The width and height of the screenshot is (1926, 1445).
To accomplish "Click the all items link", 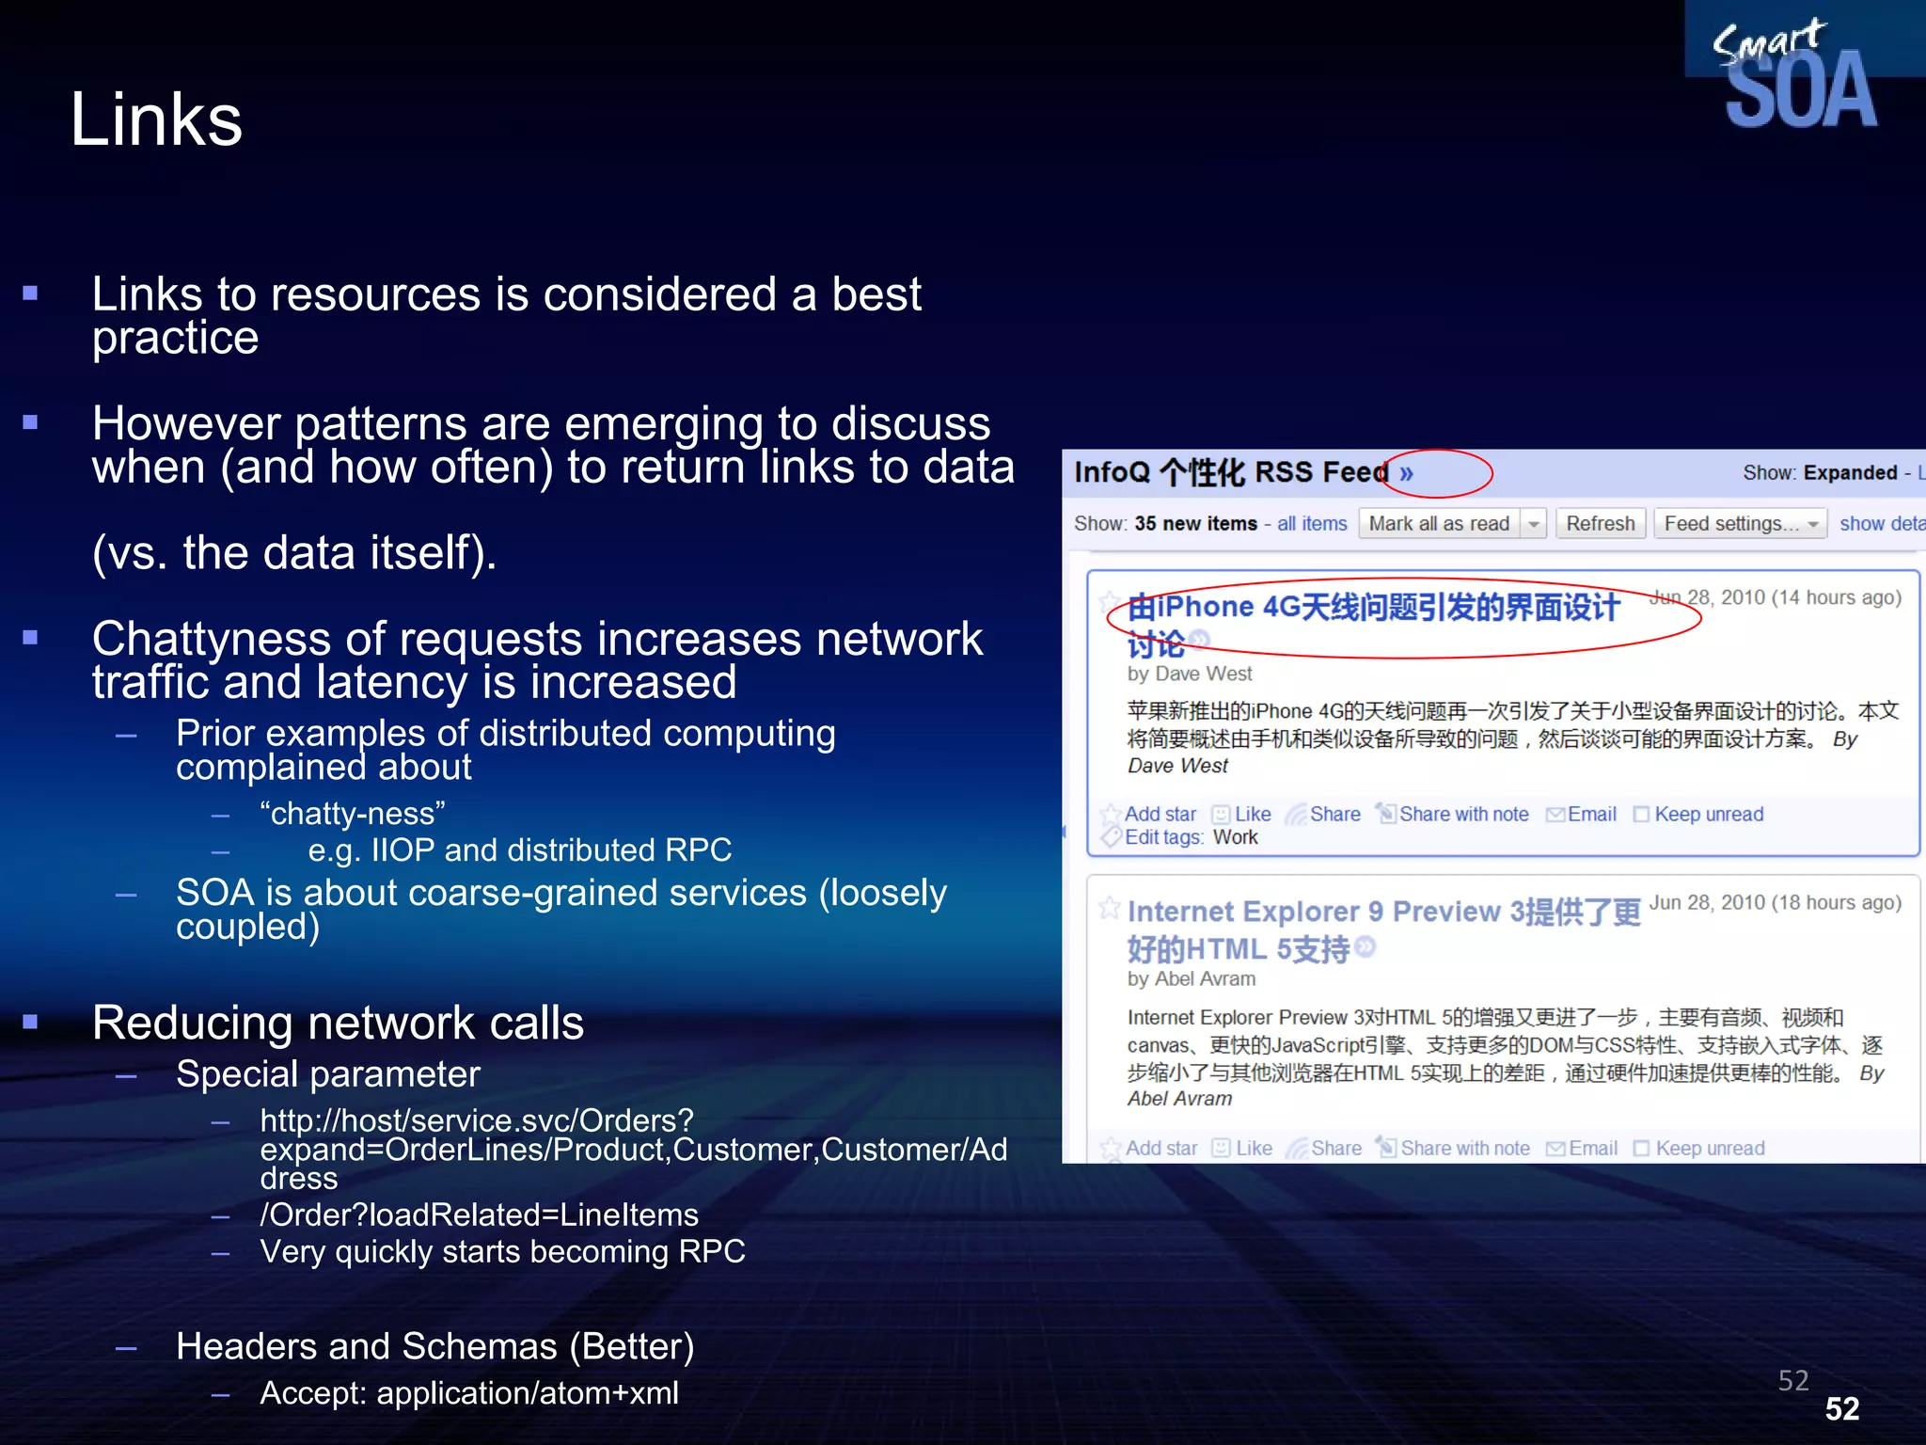I will tap(1311, 524).
